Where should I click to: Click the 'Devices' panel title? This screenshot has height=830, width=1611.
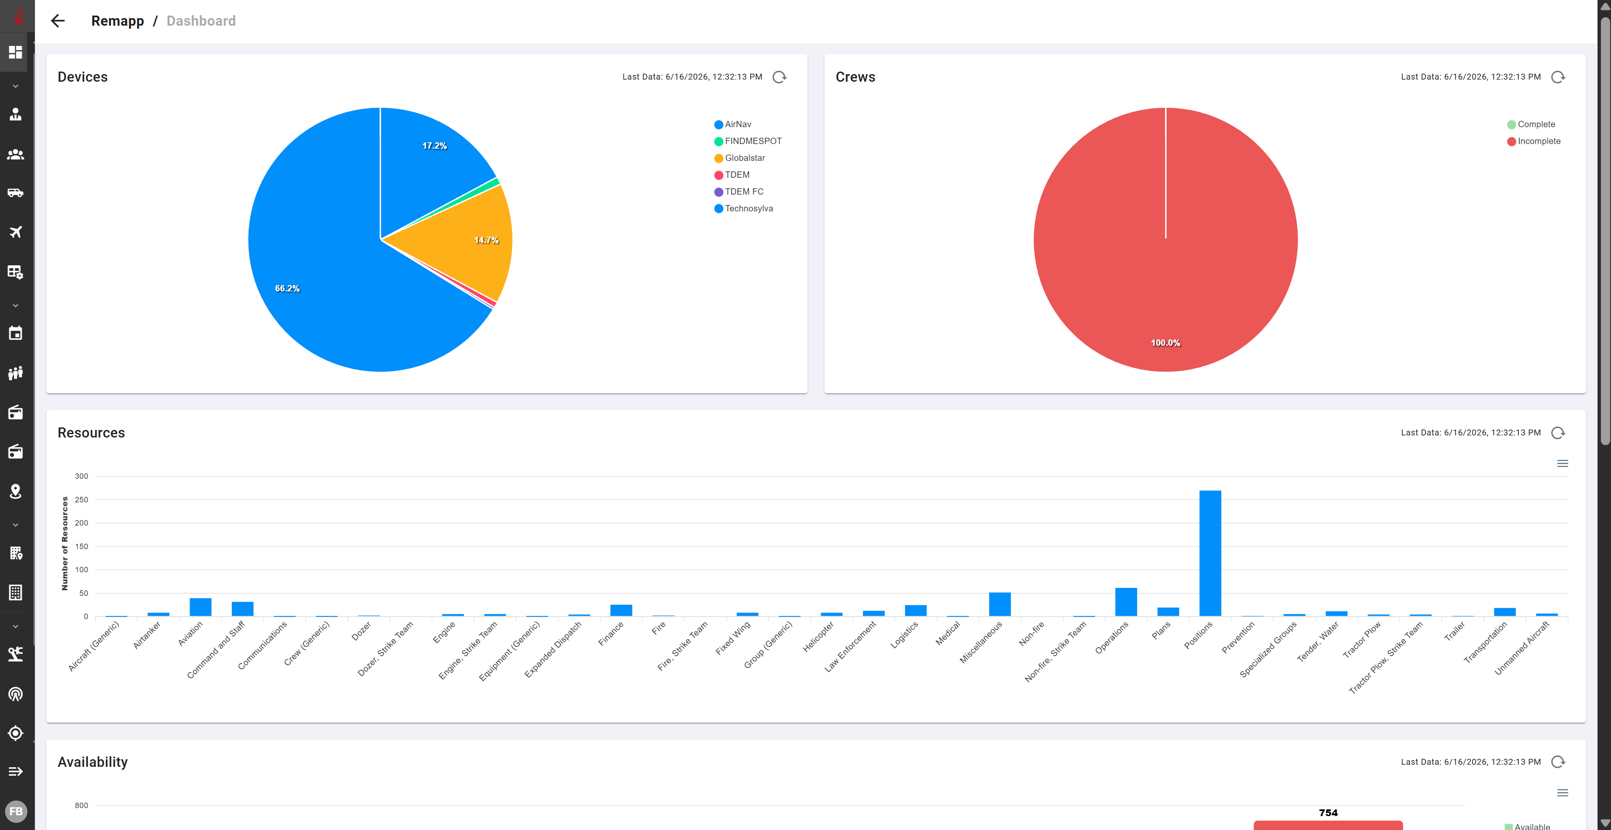pyautogui.click(x=83, y=77)
